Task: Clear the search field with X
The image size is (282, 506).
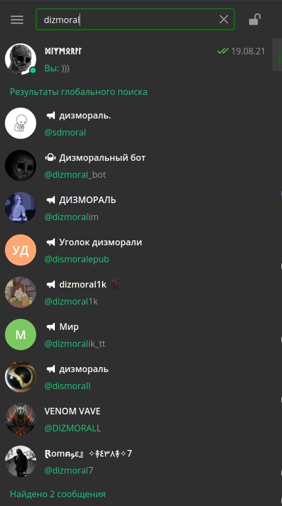Action: coord(224,19)
